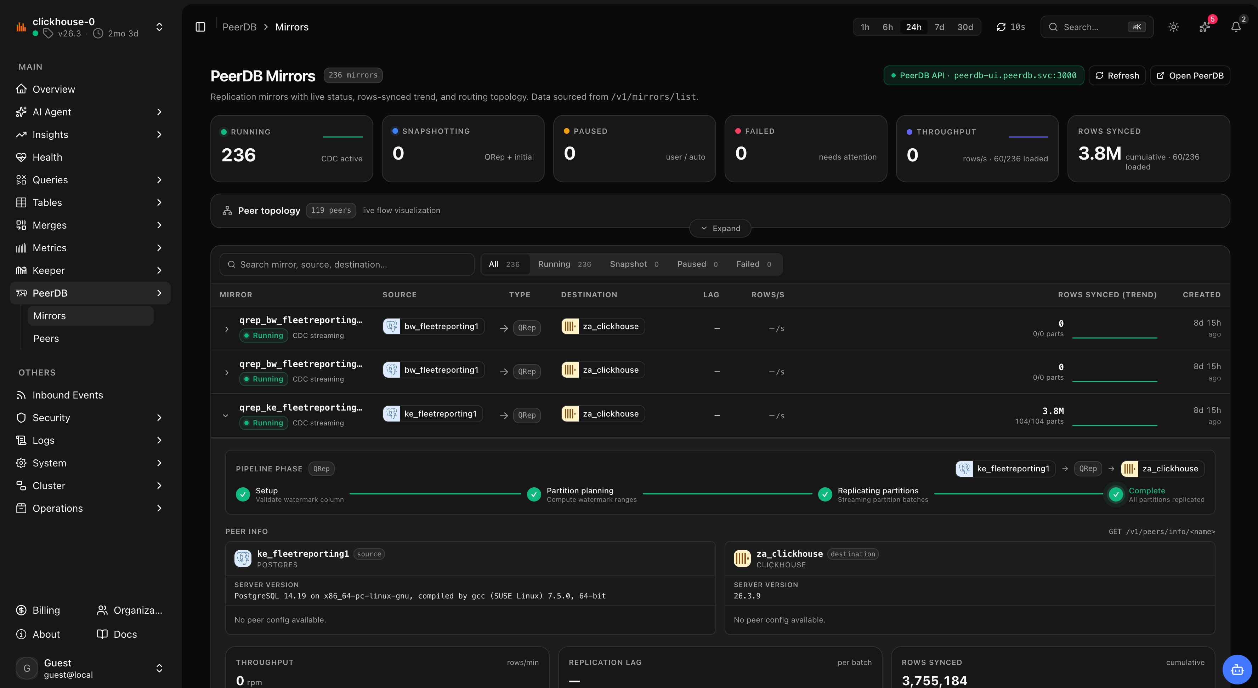Open AI sparkle notifications icon
Viewport: 1258px width, 688px height.
1205,27
